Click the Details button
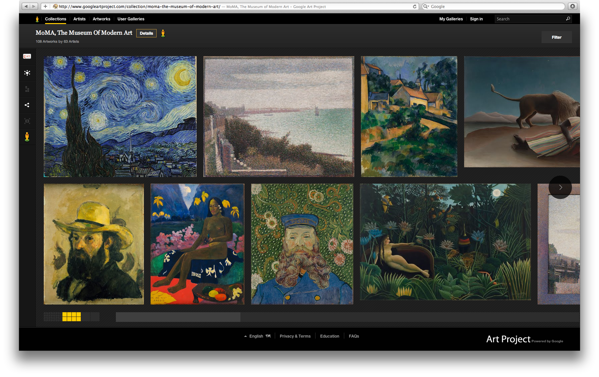This screenshot has height=377, width=599. (x=146, y=33)
